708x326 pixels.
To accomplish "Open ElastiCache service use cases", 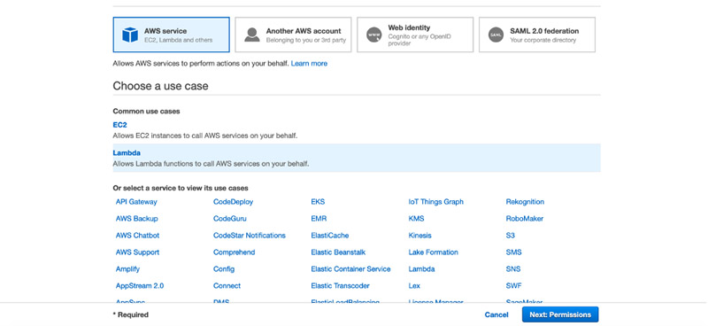I will pyautogui.click(x=329, y=236).
